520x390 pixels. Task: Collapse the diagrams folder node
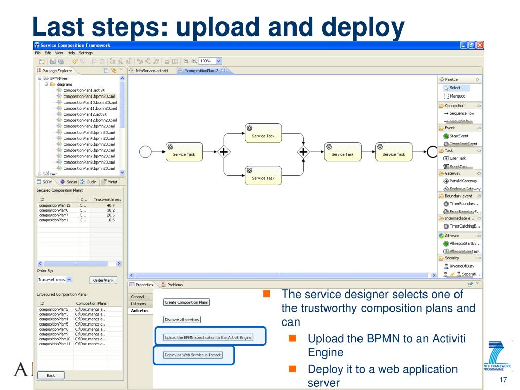tap(46, 84)
